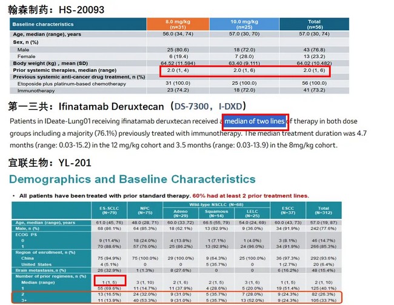Click the highlighted 'median of two lines' text

255,121
